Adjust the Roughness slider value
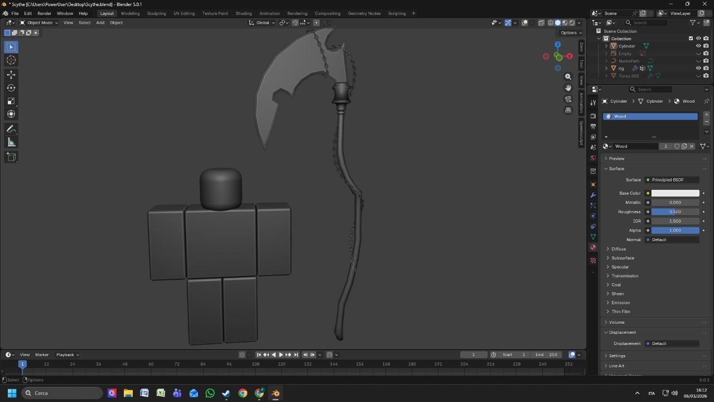The height and width of the screenshot is (402, 714). pyautogui.click(x=674, y=212)
